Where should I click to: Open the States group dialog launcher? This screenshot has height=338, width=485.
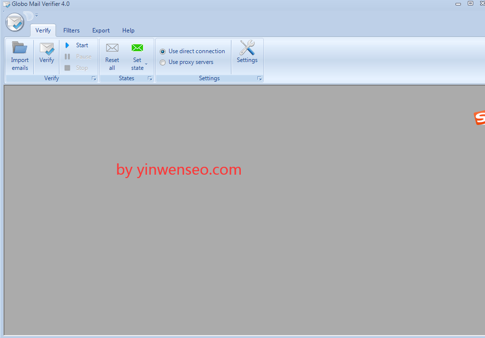point(150,79)
